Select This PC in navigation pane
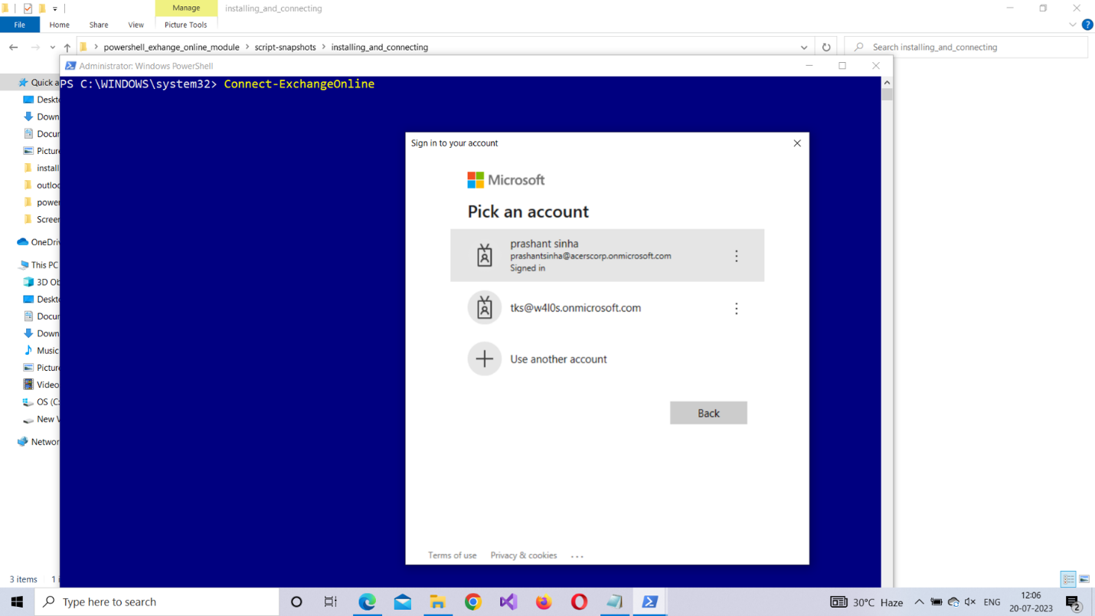This screenshot has height=616, width=1095. click(x=38, y=265)
